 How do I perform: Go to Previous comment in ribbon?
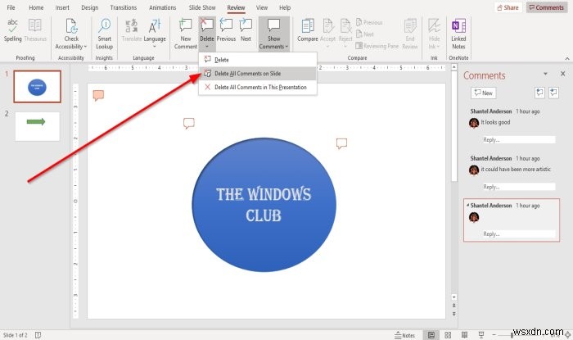(226, 30)
